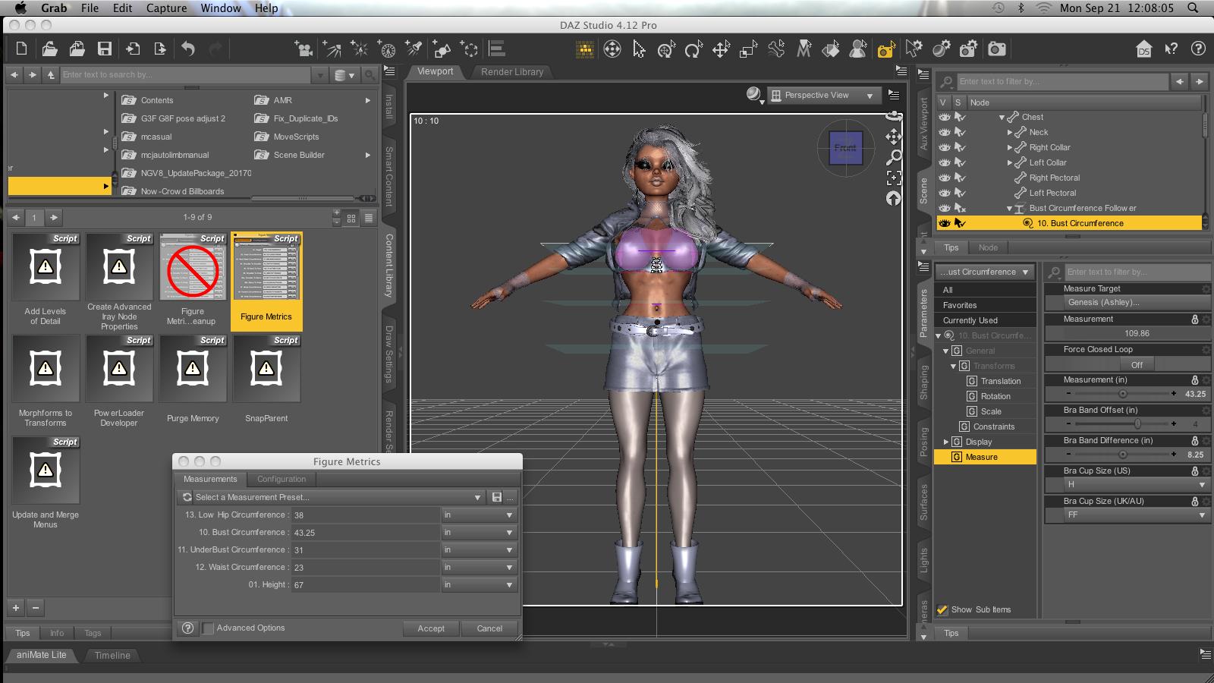Screen dimensions: 1214x683
Task: Select the Rotate tool in the toolbar
Action: pyautogui.click(x=693, y=50)
